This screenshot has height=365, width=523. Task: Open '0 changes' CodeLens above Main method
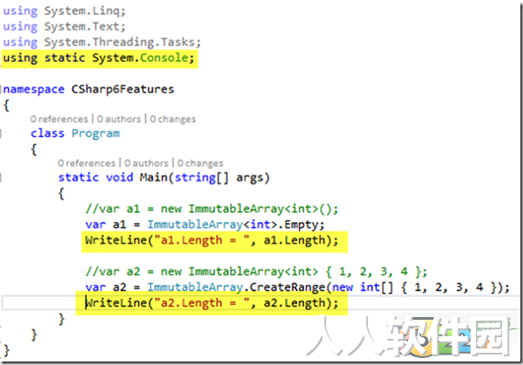(200, 163)
